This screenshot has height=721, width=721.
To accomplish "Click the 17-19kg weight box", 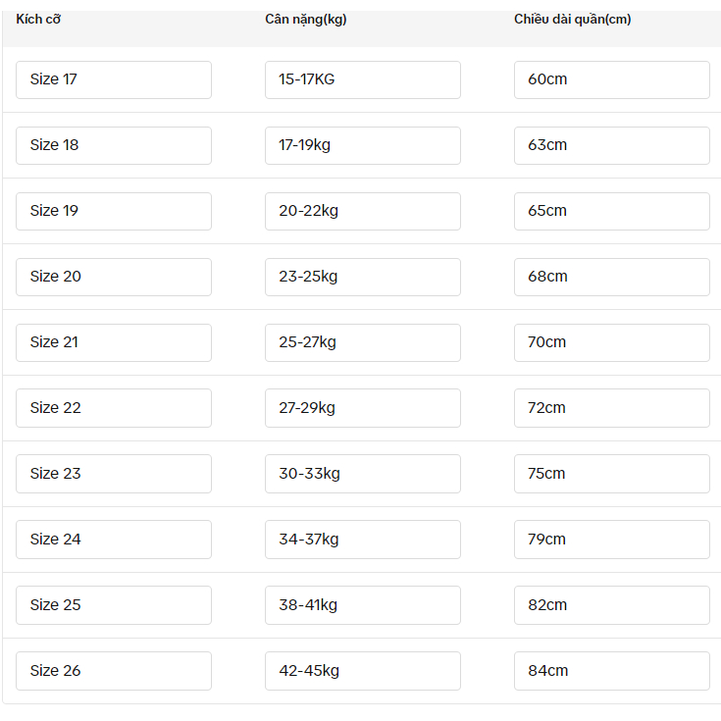I will (363, 145).
